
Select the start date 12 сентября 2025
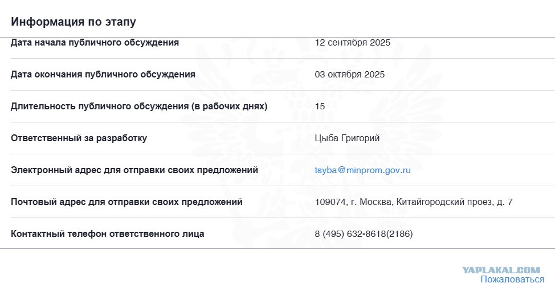point(353,43)
